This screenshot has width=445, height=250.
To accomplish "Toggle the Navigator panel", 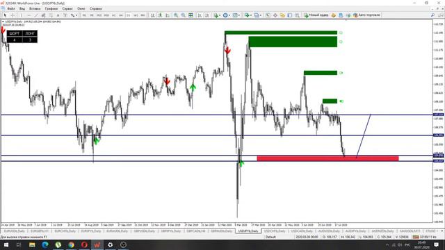I will pos(282,15).
